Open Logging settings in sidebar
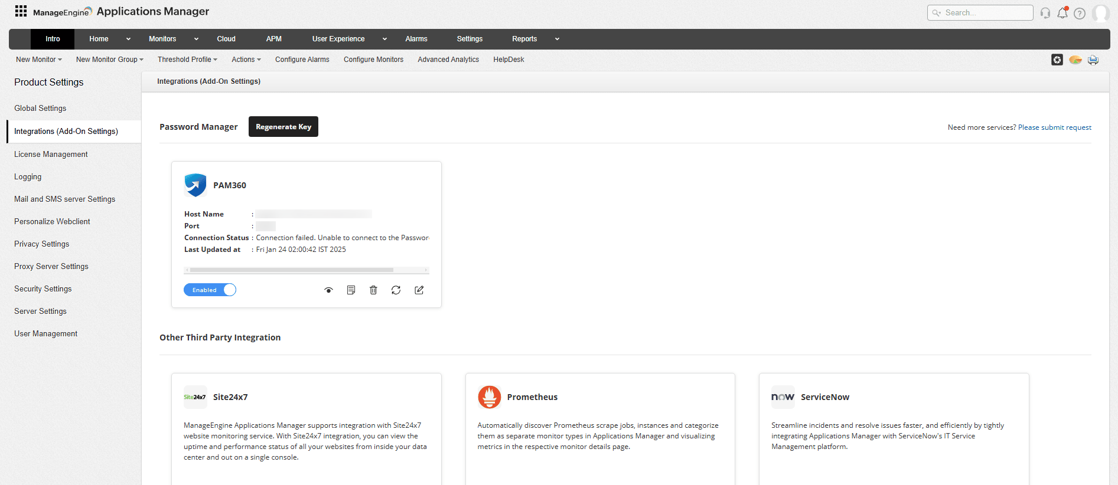The image size is (1118, 485). point(28,177)
